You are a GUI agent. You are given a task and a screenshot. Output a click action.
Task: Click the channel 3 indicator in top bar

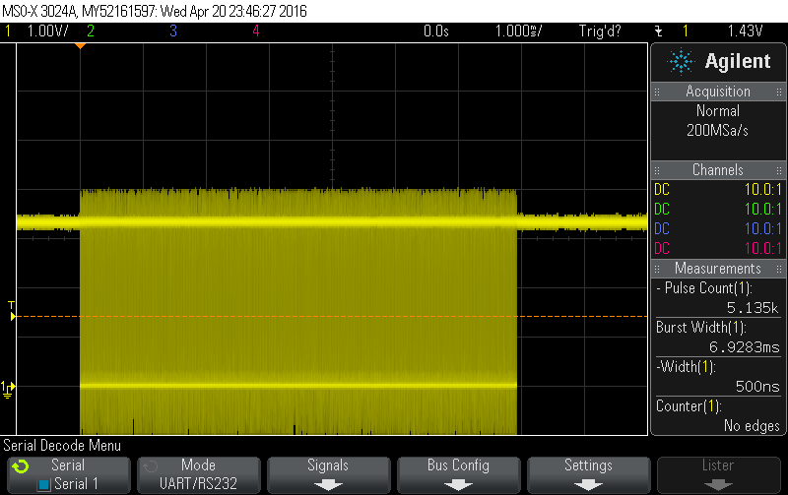tap(173, 31)
